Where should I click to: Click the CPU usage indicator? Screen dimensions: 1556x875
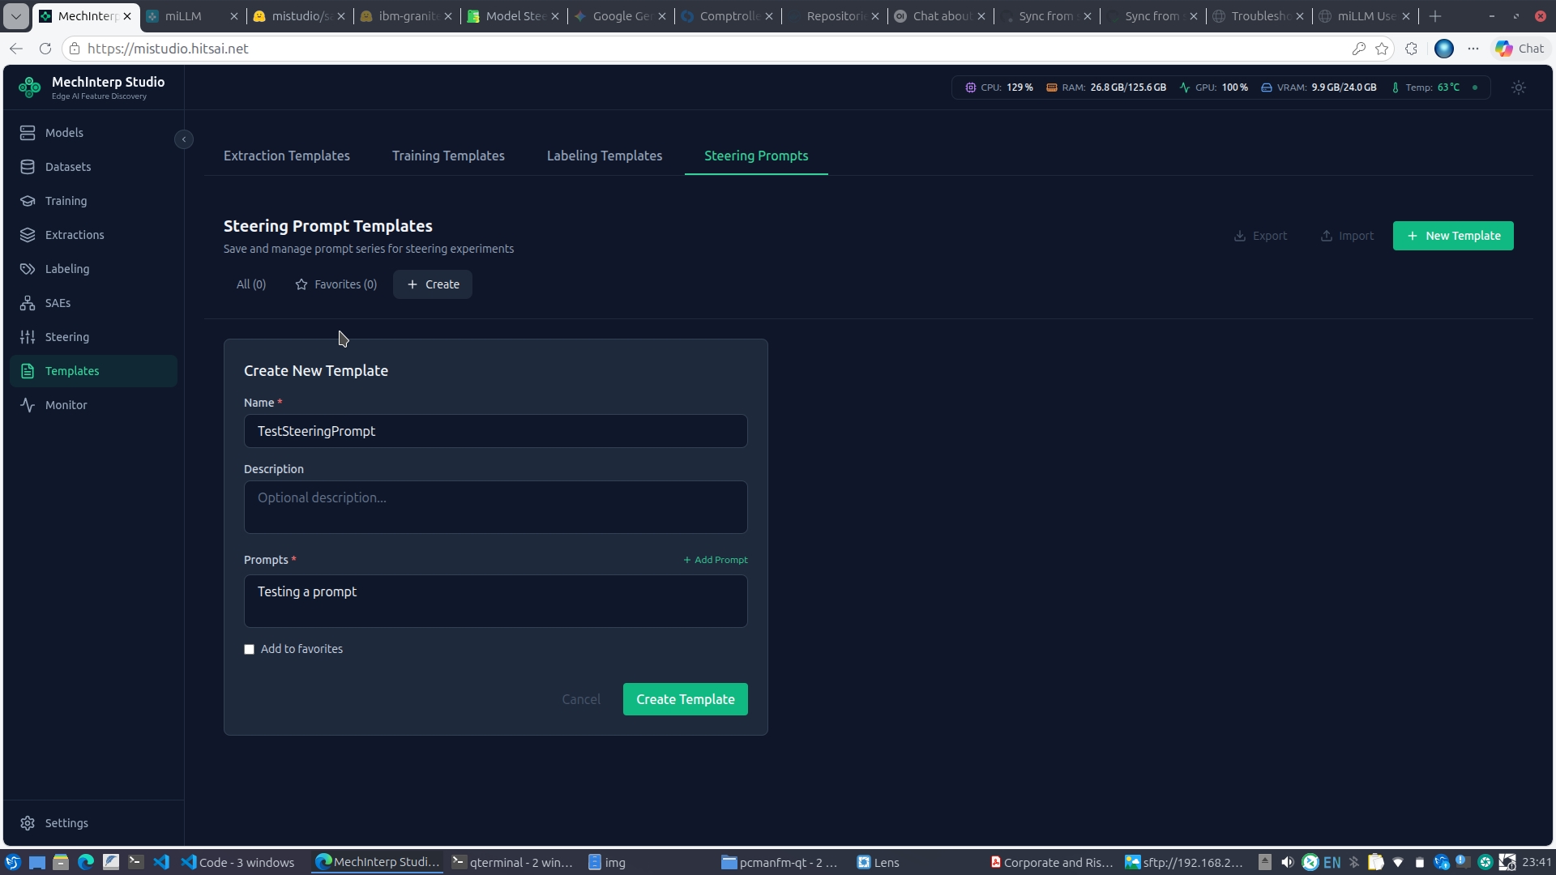(x=999, y=87)
